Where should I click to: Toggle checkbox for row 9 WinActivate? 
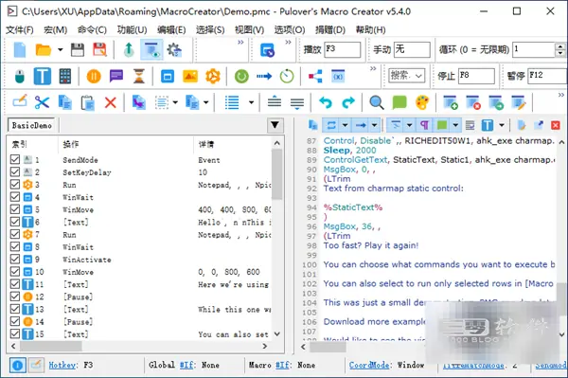click(15, 260)
